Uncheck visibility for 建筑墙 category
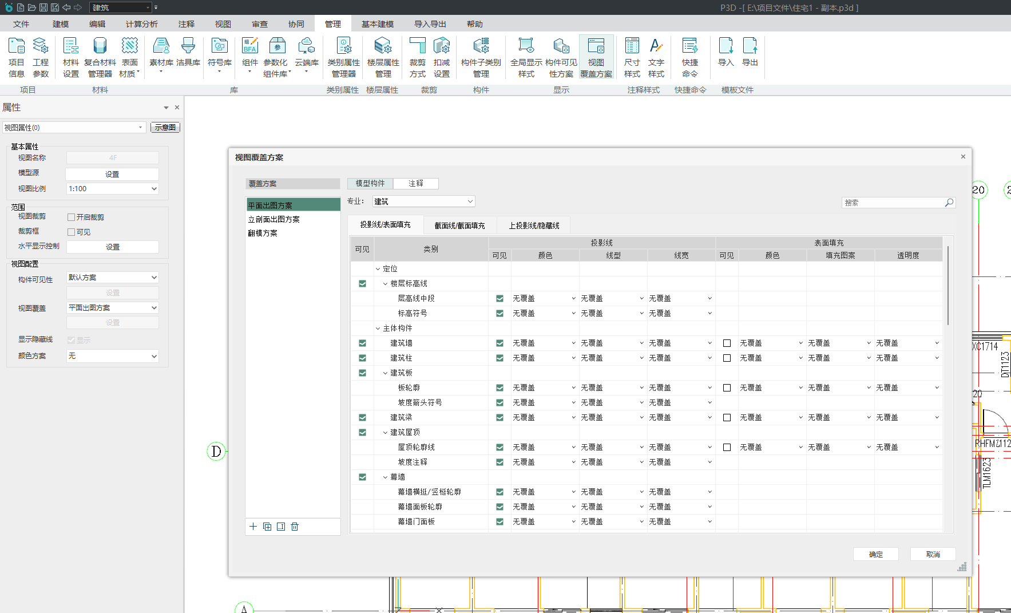Viewport: 1011px width, 613px height. 362,343
